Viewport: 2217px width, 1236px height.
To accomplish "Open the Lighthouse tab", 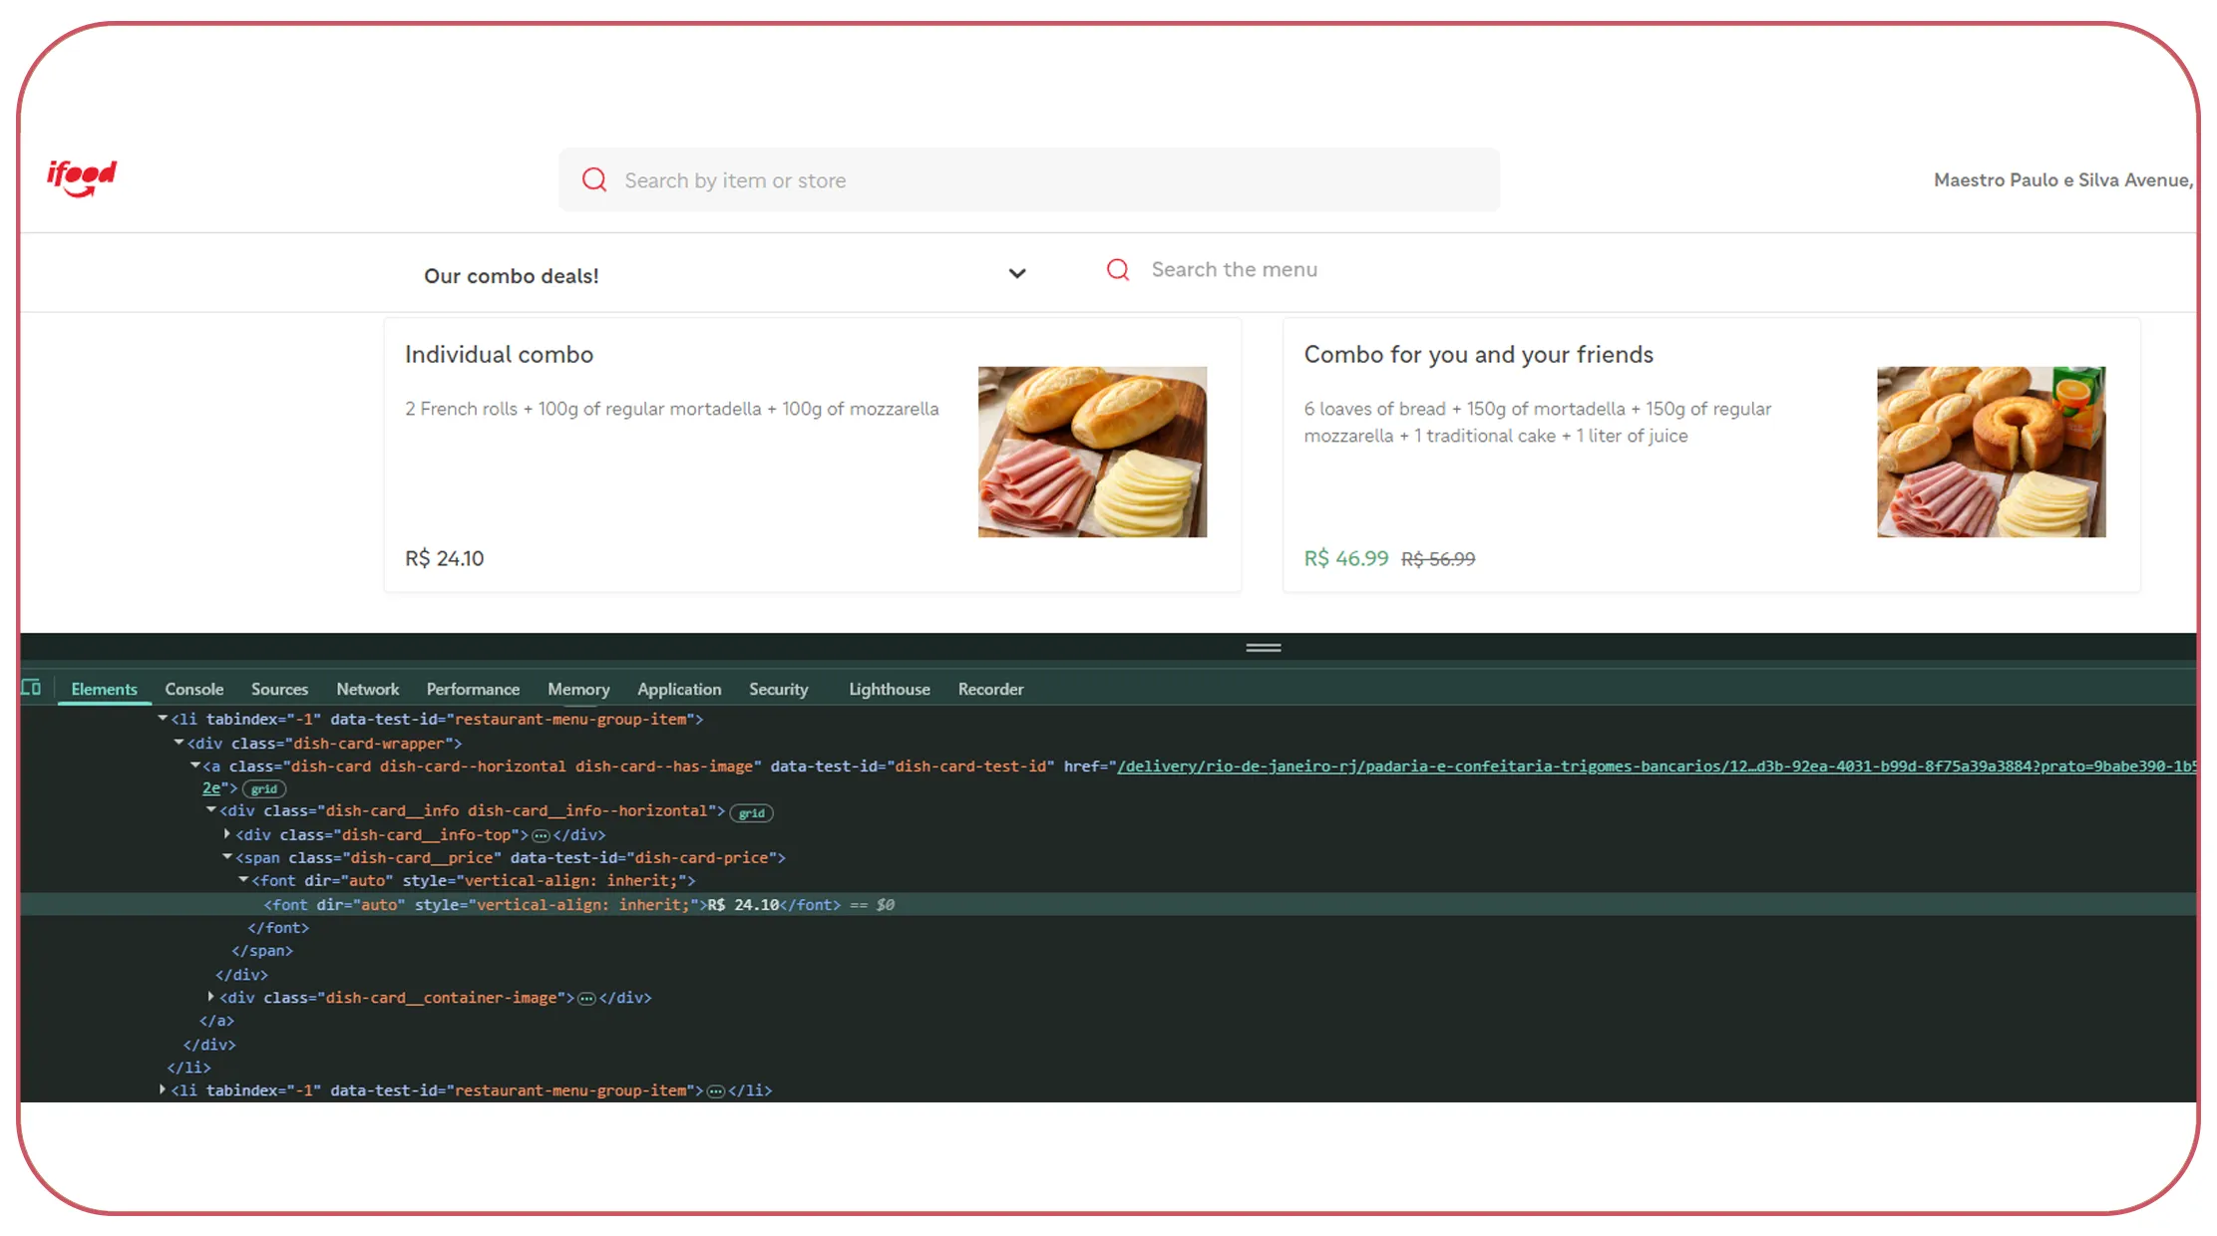I will pyautogui.click(x=890, y=689).
